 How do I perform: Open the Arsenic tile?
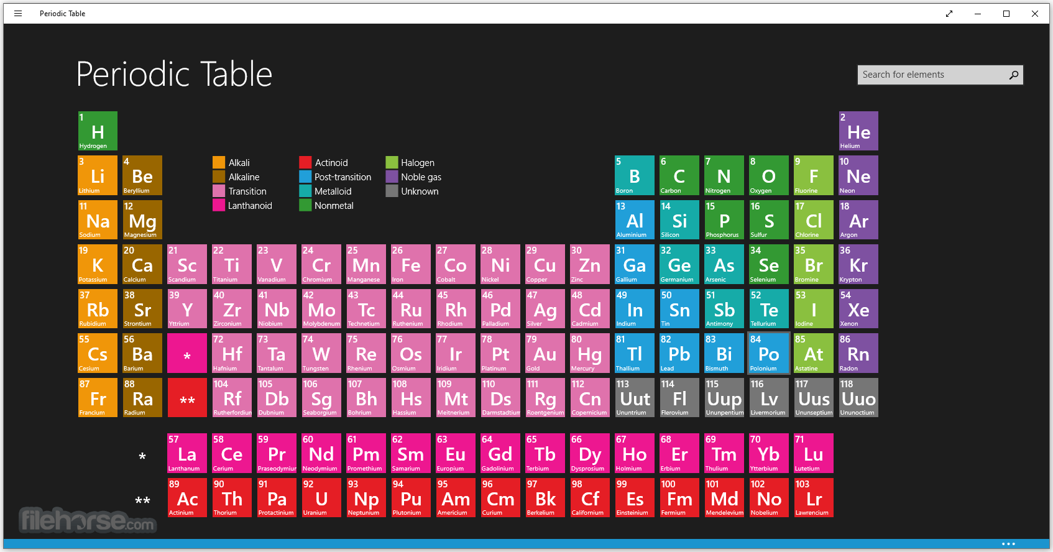click(724, 264)
